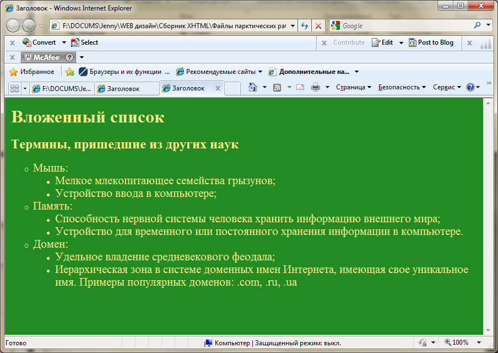This screenshot has width=498, height=353.
Task: Open Quick Tabs grid view icon
Action: (x=14, y=88)
